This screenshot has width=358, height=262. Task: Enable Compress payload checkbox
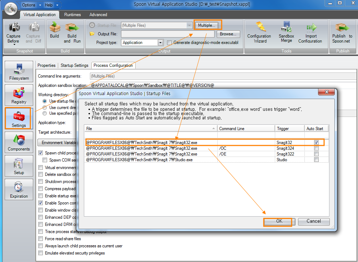(40, 189)
